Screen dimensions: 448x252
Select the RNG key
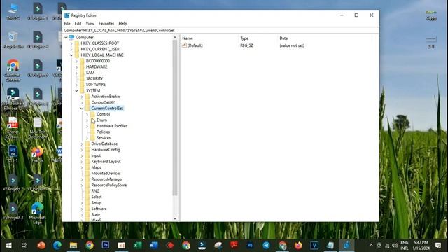(95, 191)
